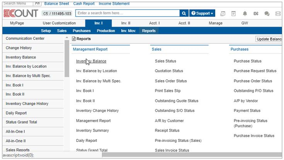Select the Purchases submenu

click(x=82, y=31)
